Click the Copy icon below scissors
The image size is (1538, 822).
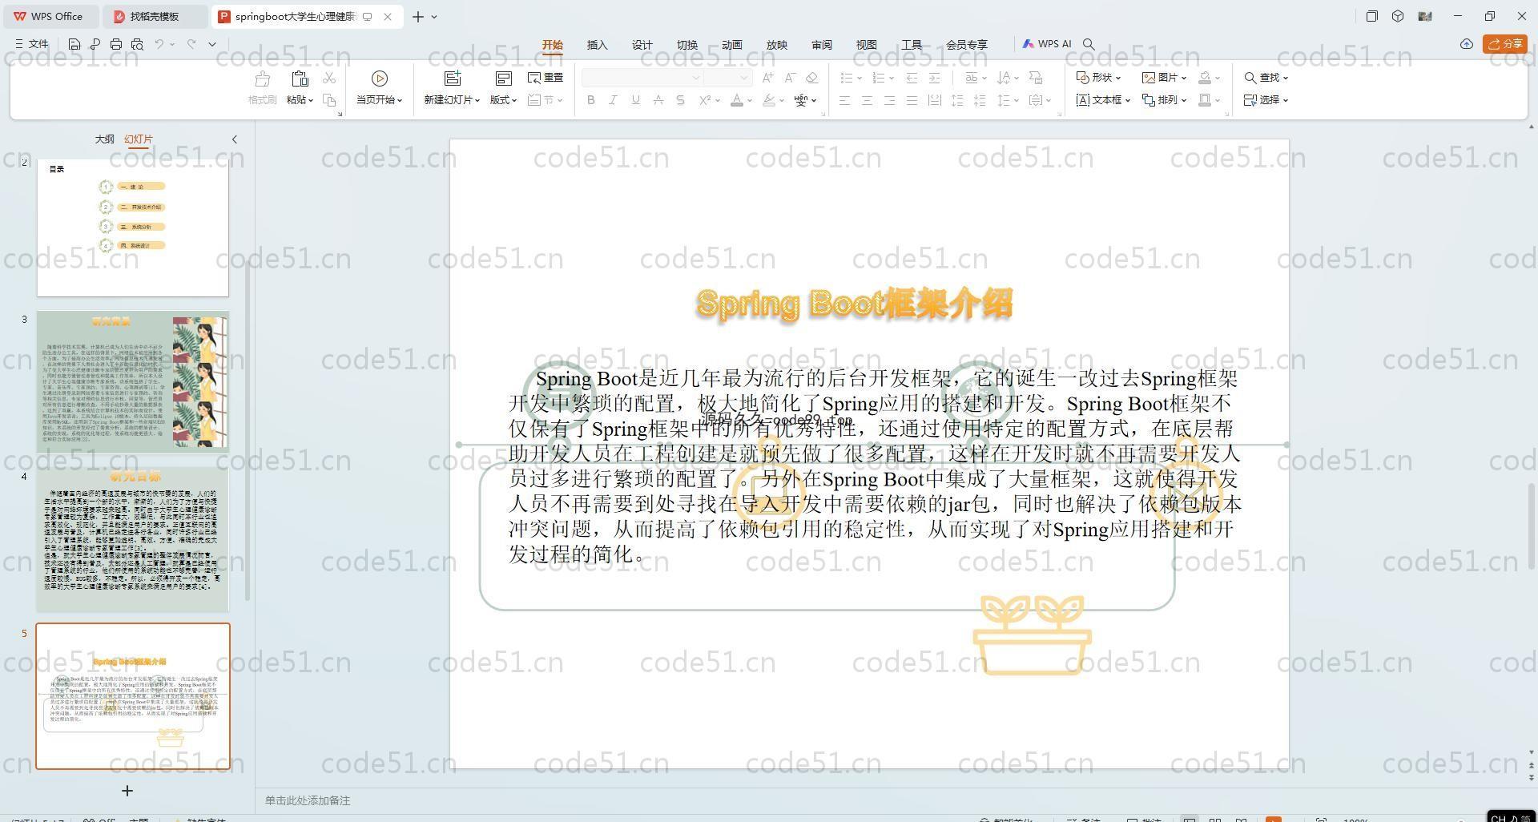pyautogui.click(x=329, y=100)
